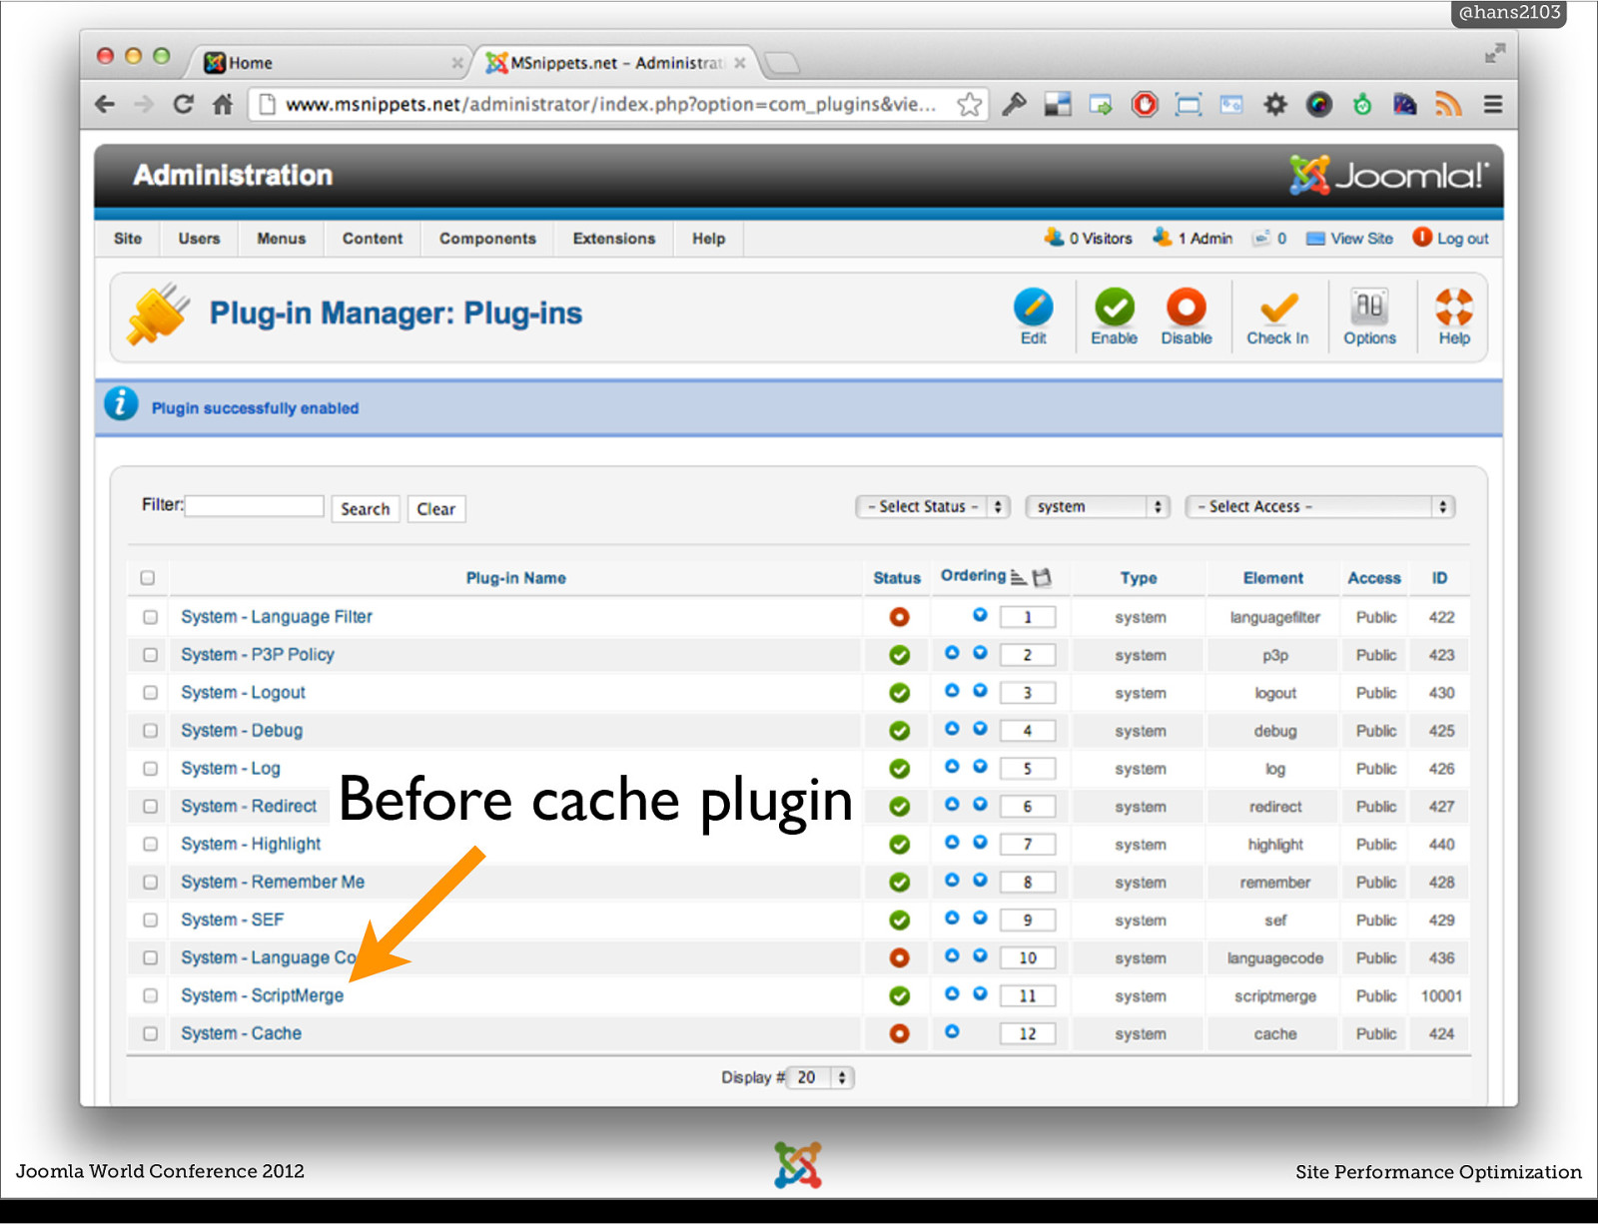Click the browser address bar URL
Image resolution: width=1598 pixels, height=1230 pixels.
[610, 105]
